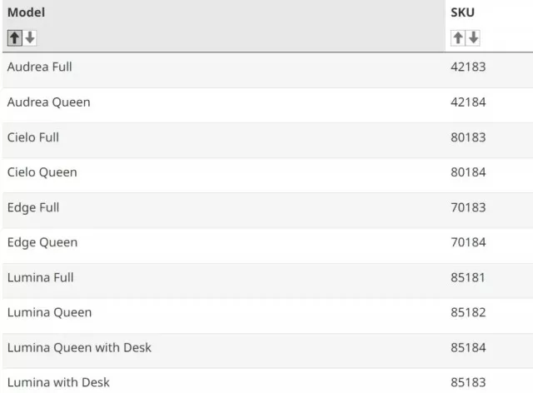Screen dimensions: 533x393
Task: Sort Model column descending with down arrow
Action: [30, 37]
